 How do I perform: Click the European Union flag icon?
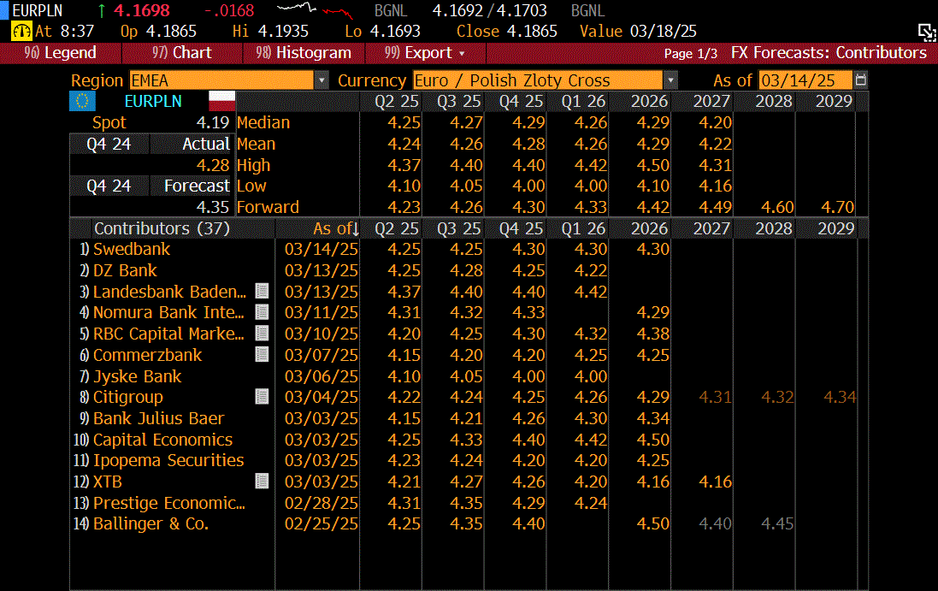(83, 101)
